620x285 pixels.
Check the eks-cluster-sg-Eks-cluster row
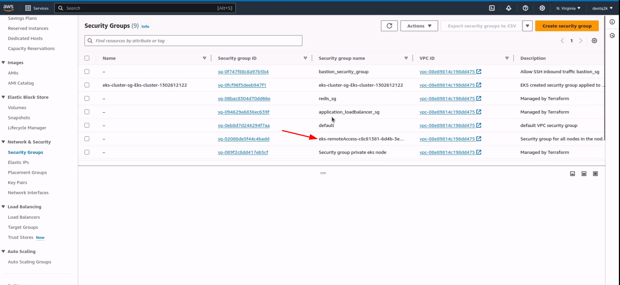click(x=87, y=85)
